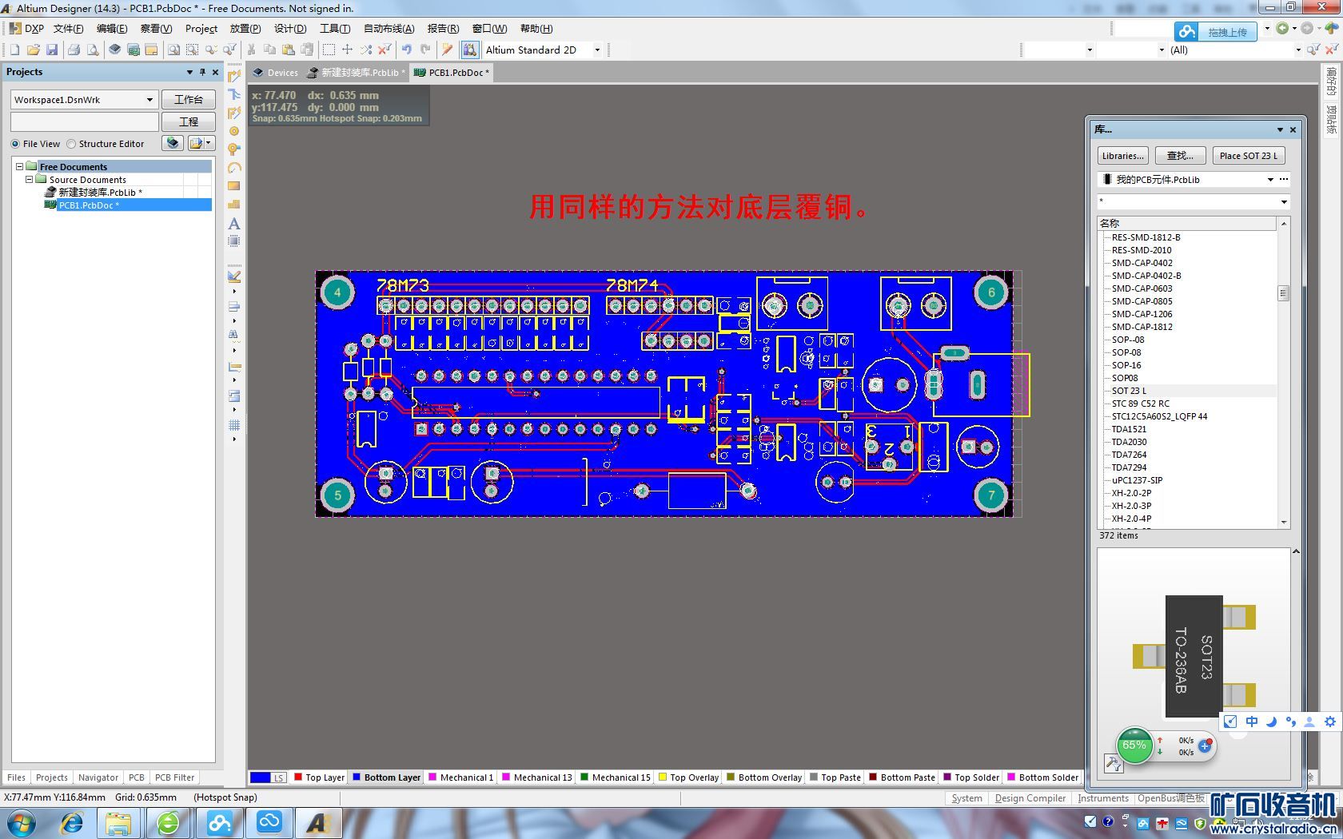Click the 工程 button
1343x839 pixels.
[x=189, y=121]
